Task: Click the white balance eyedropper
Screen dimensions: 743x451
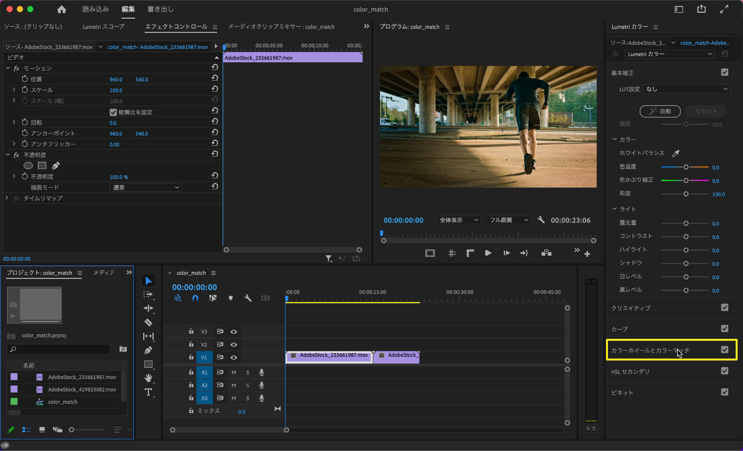Action: pyautogui.click(x=676, y=153)
